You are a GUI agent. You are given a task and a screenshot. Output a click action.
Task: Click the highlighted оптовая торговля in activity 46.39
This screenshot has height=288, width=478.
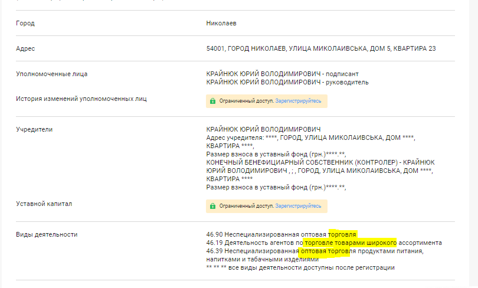tap(324, 251)
